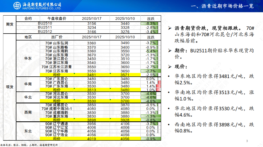This screenshot has height=147, width=263.
Task: Click the Haitong Futures logo emblem
Action: click(x=17, y=6)
